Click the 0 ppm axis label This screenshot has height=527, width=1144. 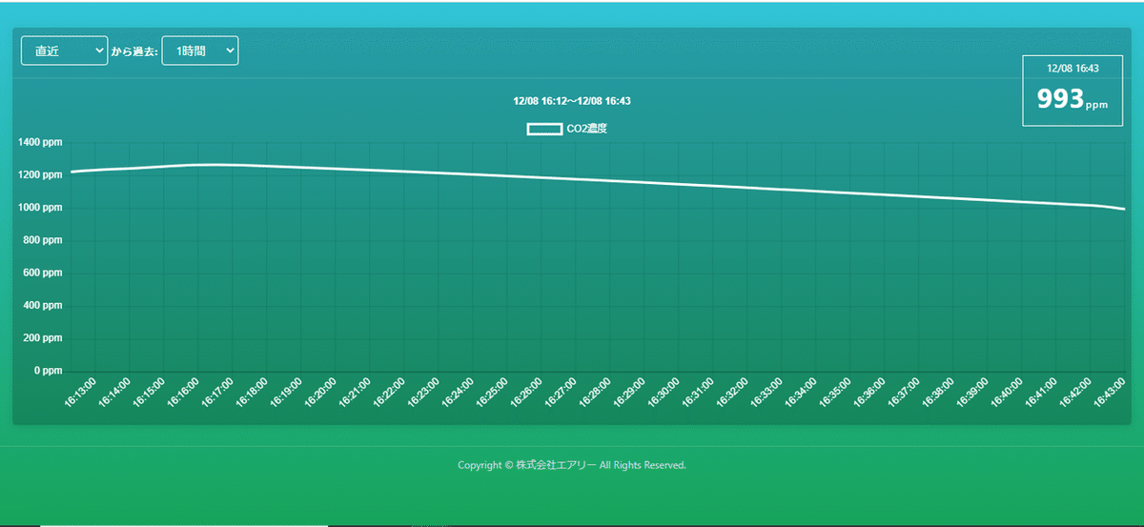(48, 371)
